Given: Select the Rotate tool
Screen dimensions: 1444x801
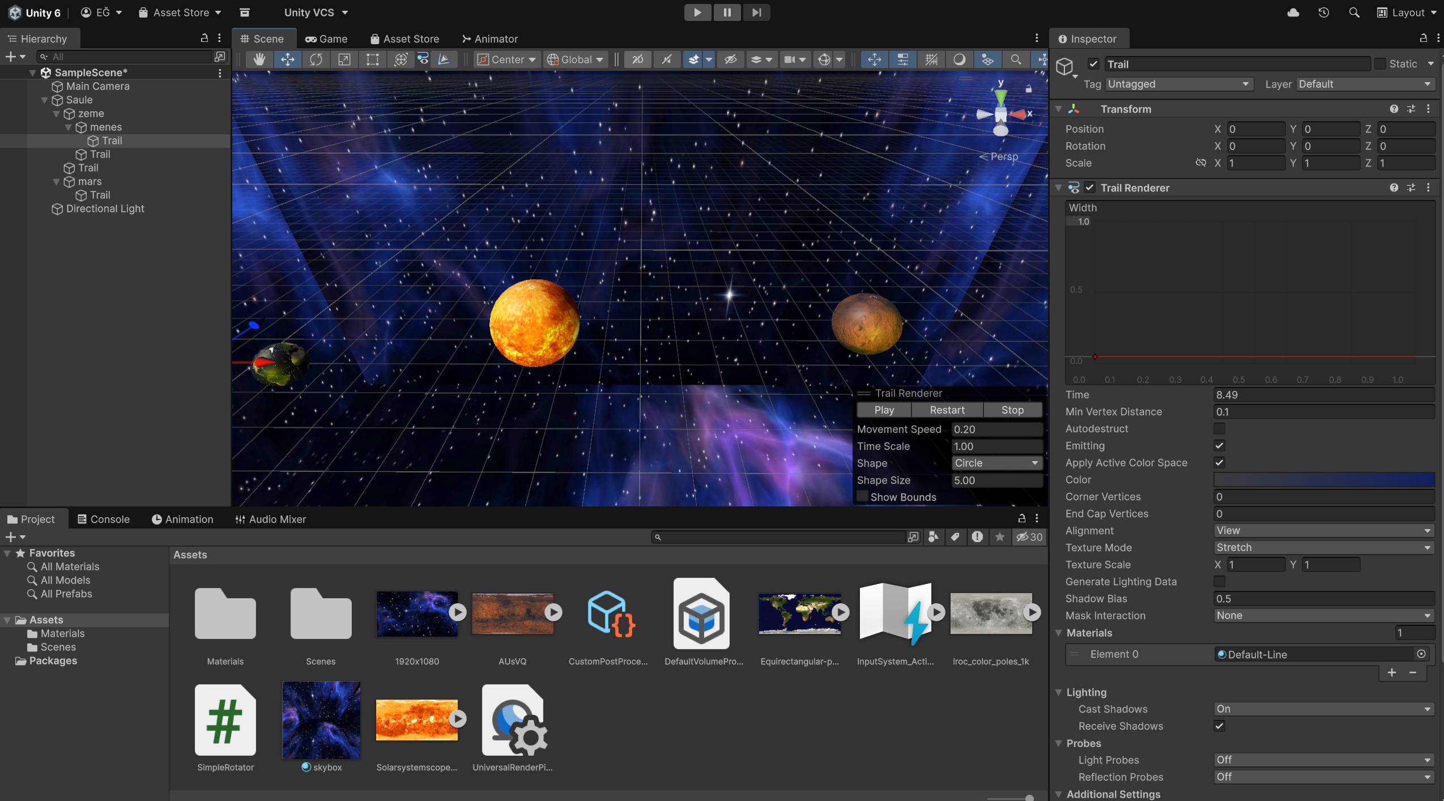Looking at the screenshot, I should pyautogui.click(x=316, y=59).
